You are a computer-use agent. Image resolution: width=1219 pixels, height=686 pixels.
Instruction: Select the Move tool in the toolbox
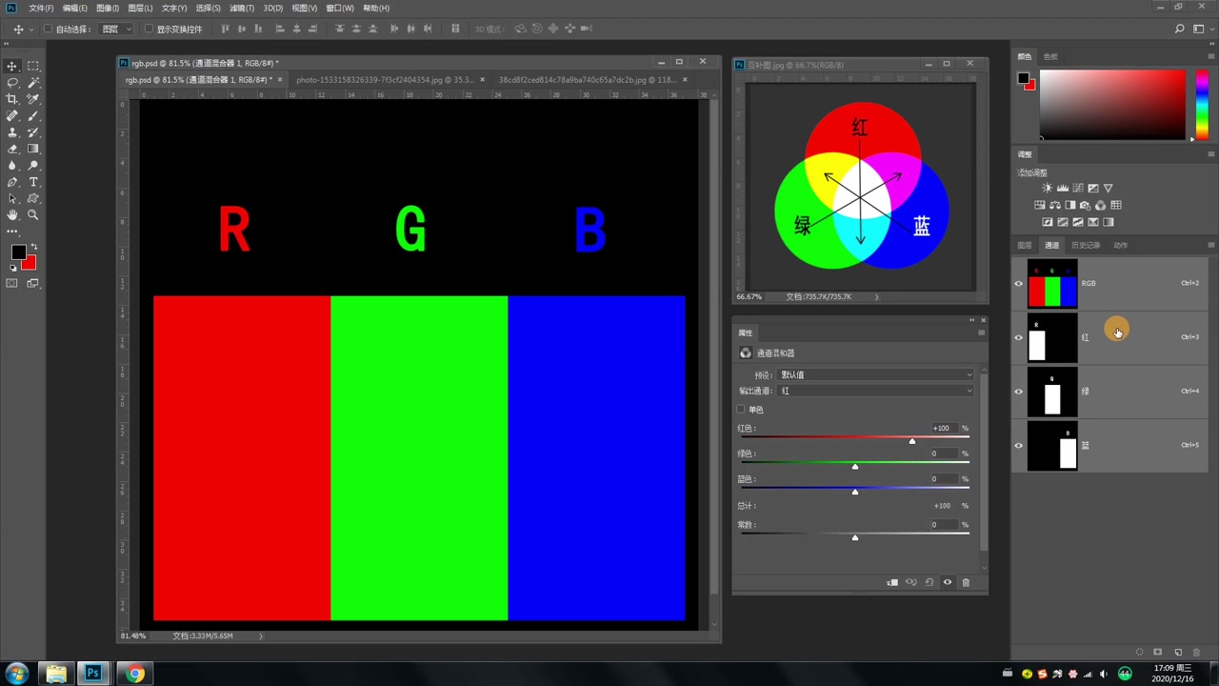12,66
